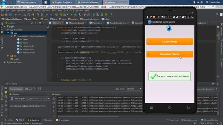
Task: Click the Mobizen taskbar button
Action: [115, 2]
